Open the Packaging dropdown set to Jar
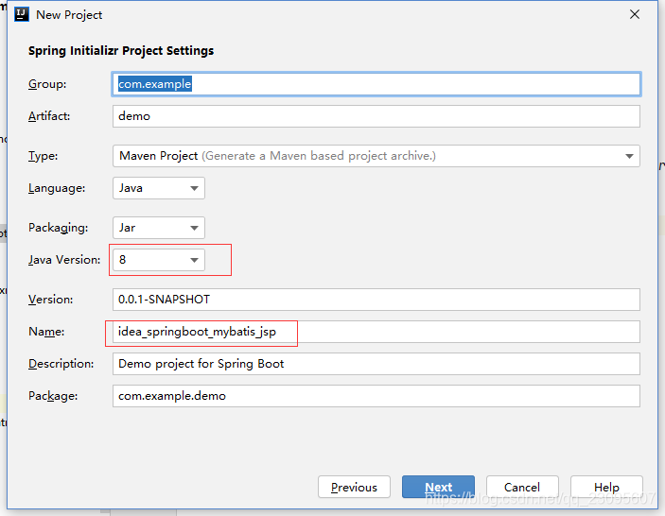The width and height of the screenshot is (665, 516). 159,228
